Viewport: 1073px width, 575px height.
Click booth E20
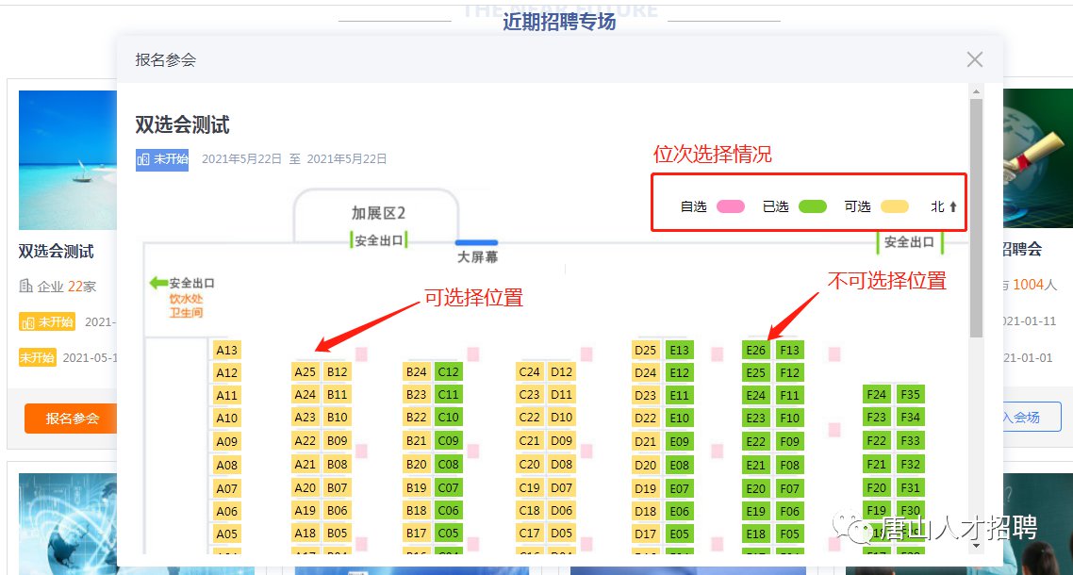coord(756,488)
